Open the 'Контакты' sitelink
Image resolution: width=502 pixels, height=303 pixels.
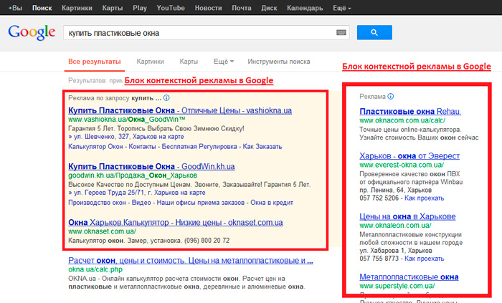142,146
